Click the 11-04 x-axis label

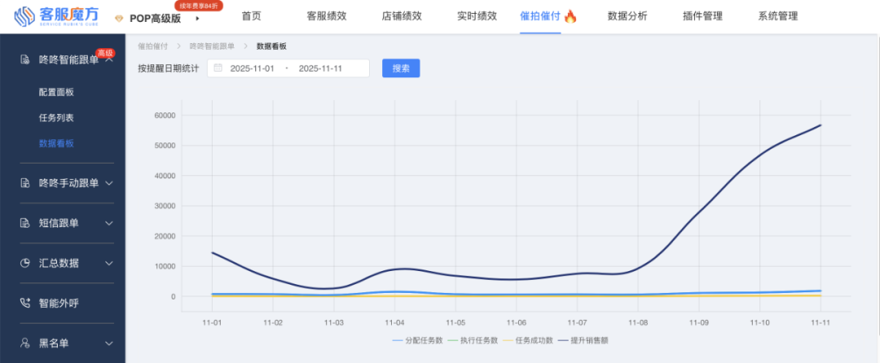point(394,323)
